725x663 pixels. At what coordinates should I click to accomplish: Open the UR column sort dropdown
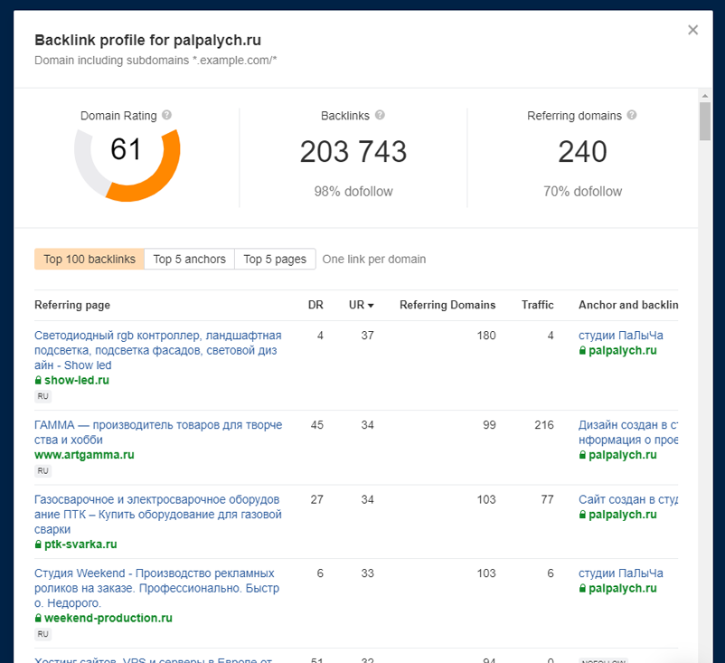click(372, 305)
